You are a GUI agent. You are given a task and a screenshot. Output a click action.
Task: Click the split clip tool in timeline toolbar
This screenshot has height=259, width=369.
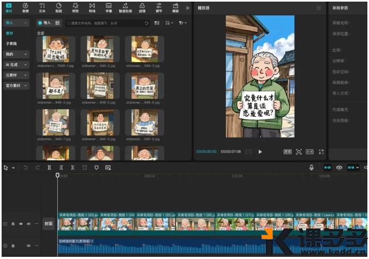[x=49, y=168]
